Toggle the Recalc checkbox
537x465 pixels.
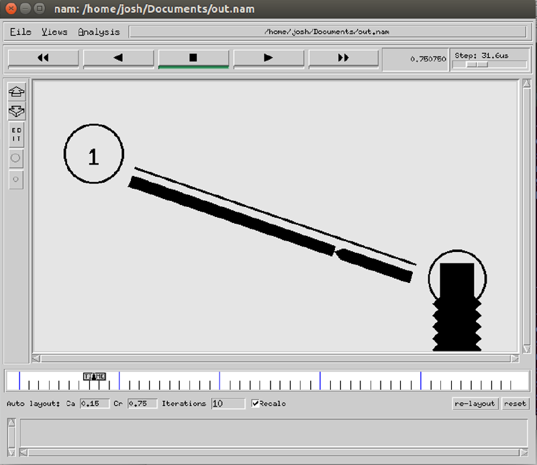(x=256, y=404)
